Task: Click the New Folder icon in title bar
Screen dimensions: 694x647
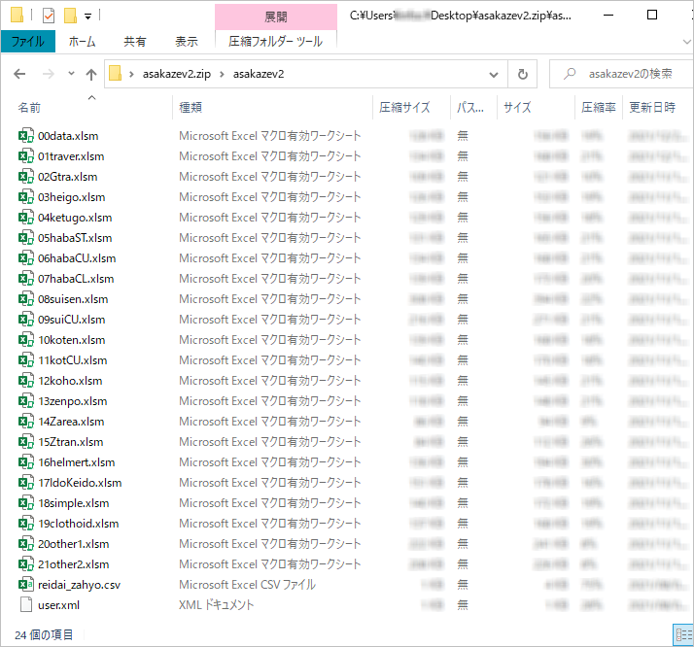Action: [69, 16]
